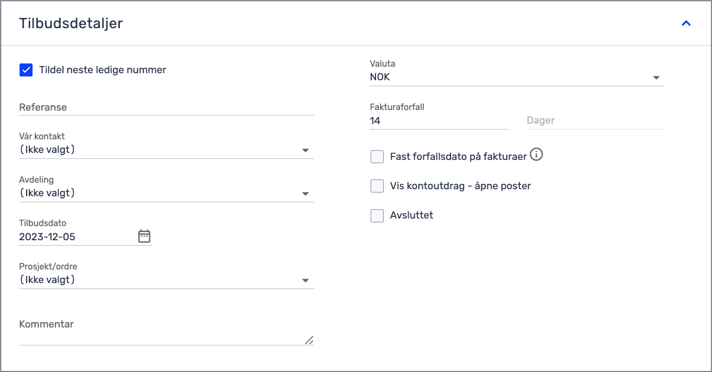Click info icon beside Fast forfallsdato
The height and width of the screenshot is (372, 712).
coord(536,155)
